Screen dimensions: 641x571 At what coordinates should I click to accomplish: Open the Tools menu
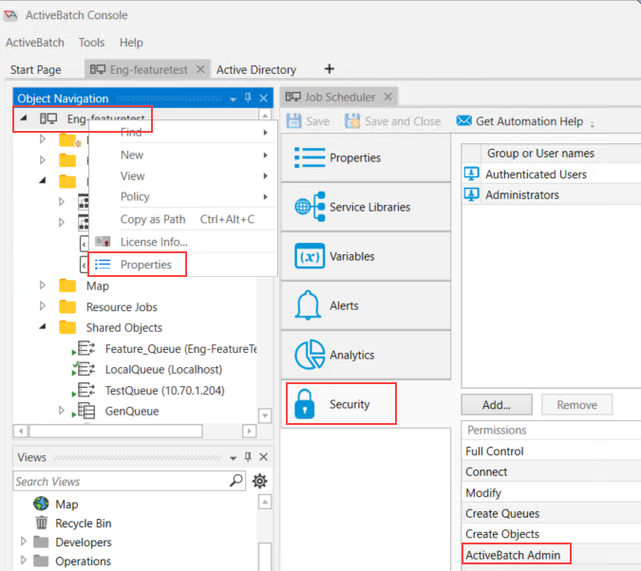click(91, 43)
